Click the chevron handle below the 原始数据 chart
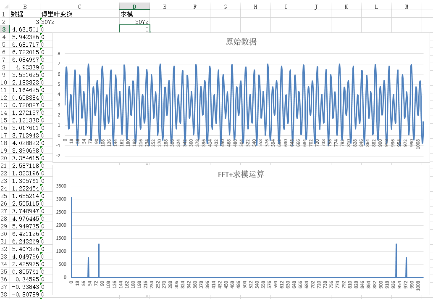This screenshot has width=433, height=299. point(147,164)
